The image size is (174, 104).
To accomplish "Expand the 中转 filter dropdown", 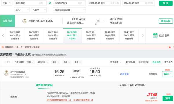I will click(30, 62).
